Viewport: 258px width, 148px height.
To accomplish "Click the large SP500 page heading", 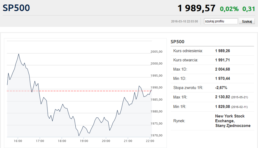I will point(16,8).
